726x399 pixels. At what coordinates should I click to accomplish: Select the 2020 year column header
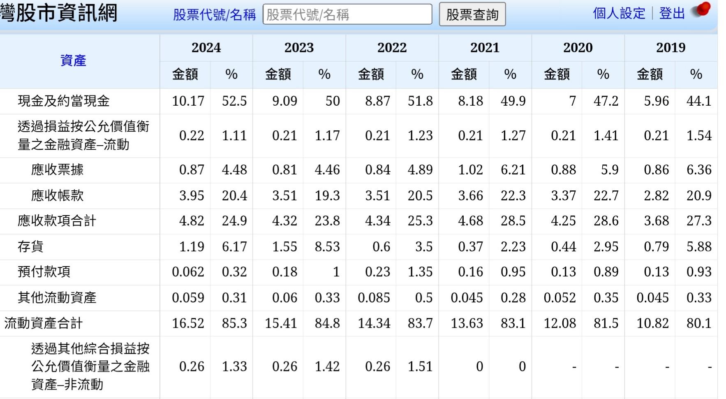coord(578,48)
